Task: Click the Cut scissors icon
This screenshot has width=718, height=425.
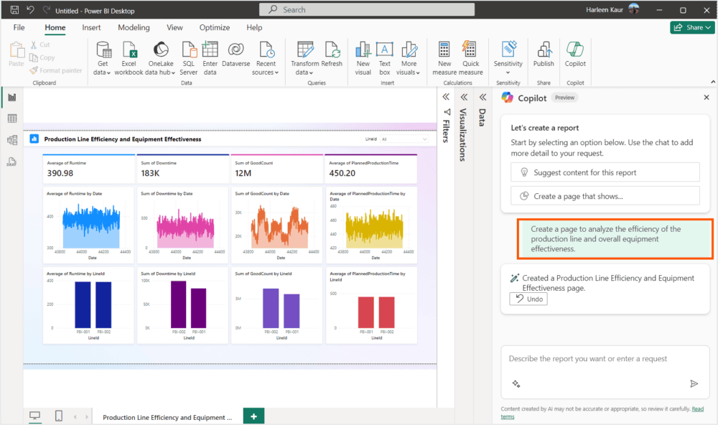Action: point(34,45)
